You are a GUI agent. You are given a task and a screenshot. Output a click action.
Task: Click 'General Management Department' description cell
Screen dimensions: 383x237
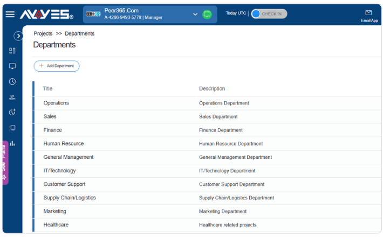(x=236, y=157)
